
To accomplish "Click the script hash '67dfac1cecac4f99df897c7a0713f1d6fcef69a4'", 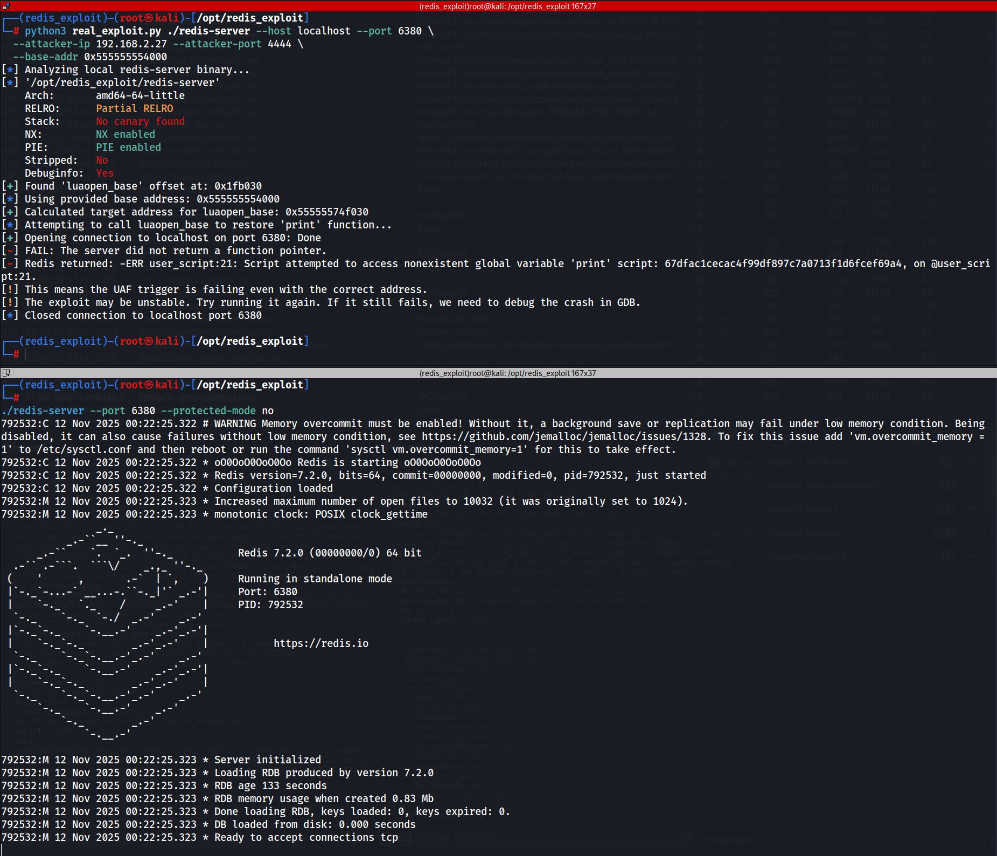I will coord(783,263).
